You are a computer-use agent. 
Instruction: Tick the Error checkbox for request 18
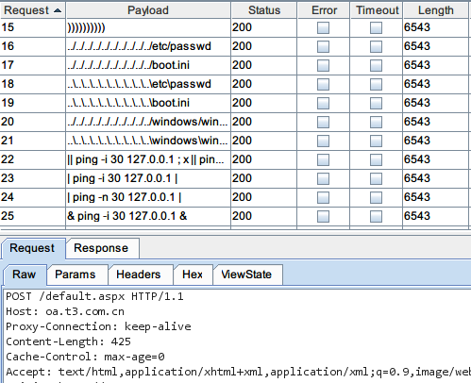323,84
